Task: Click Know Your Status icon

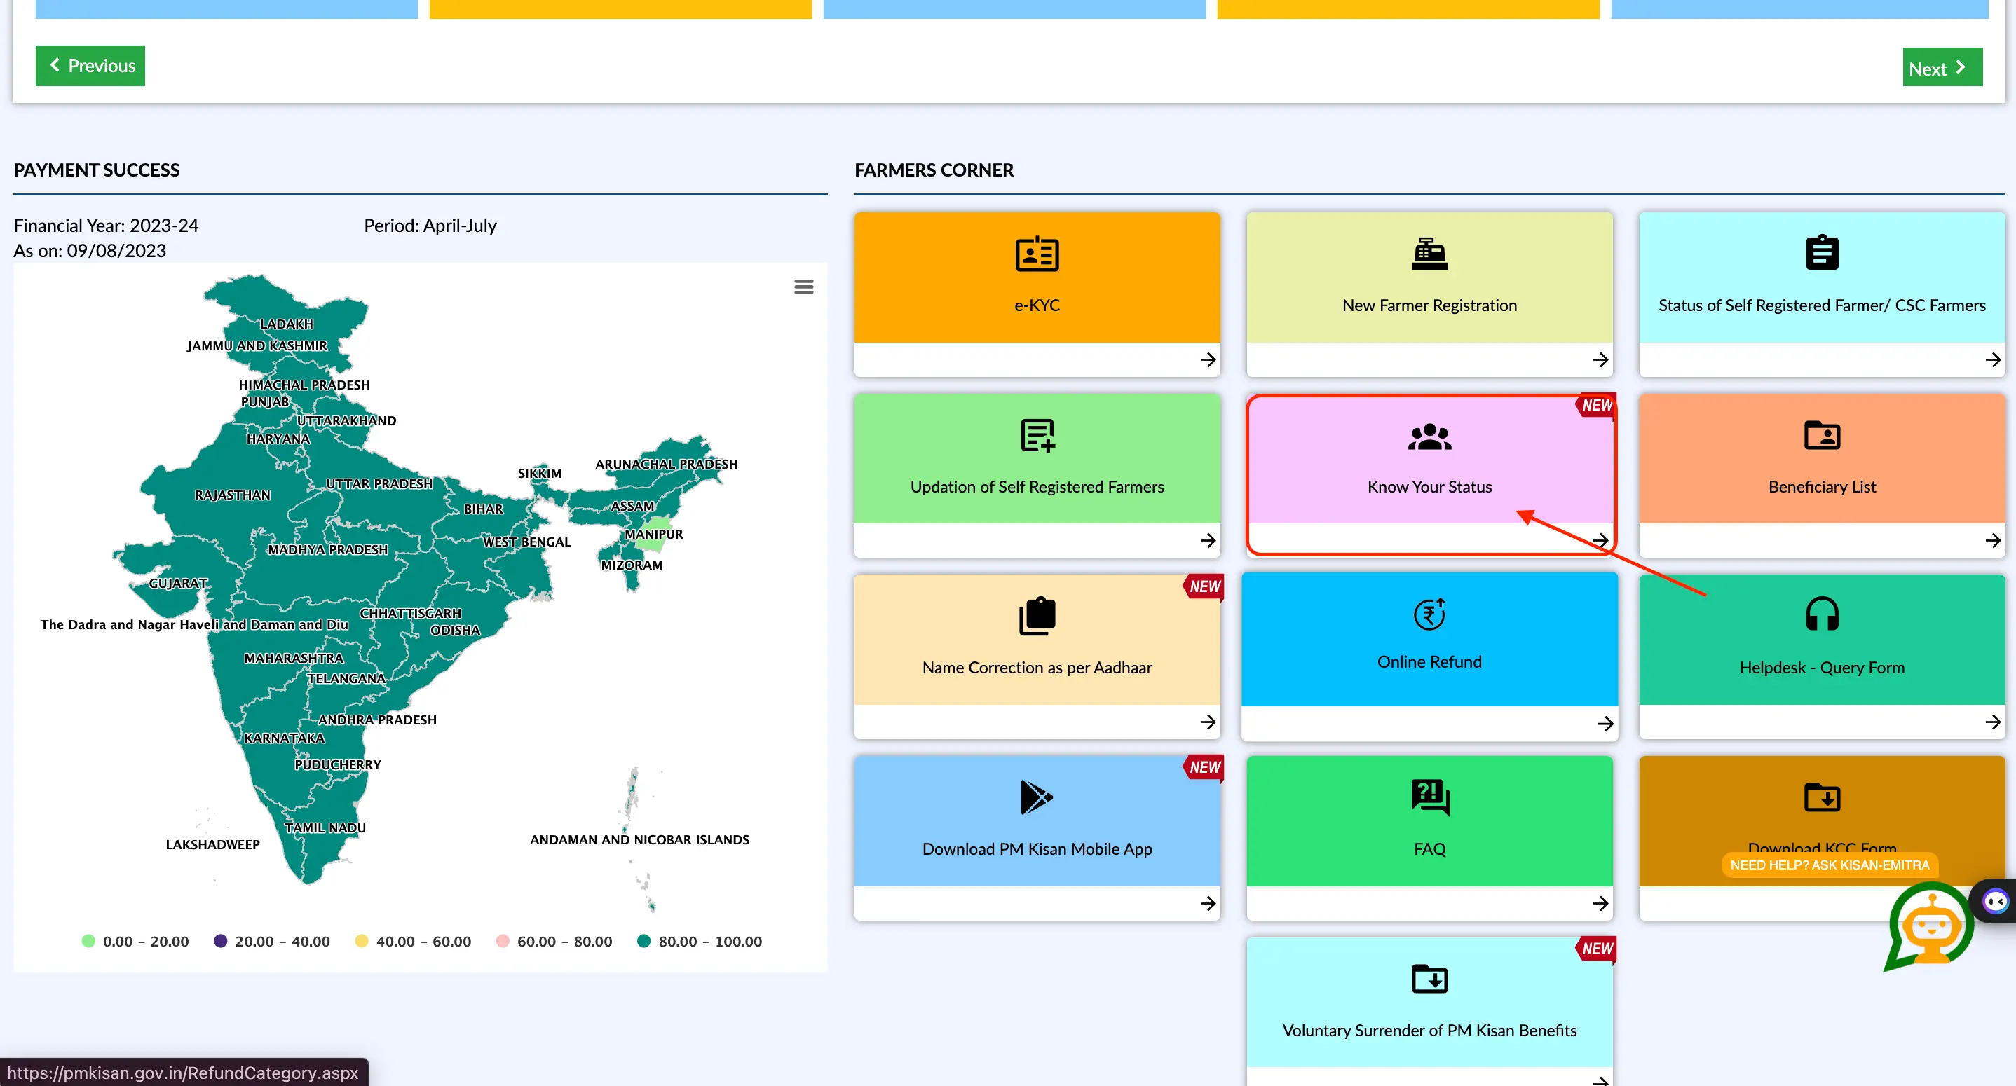Action: tap(1429, 474)
